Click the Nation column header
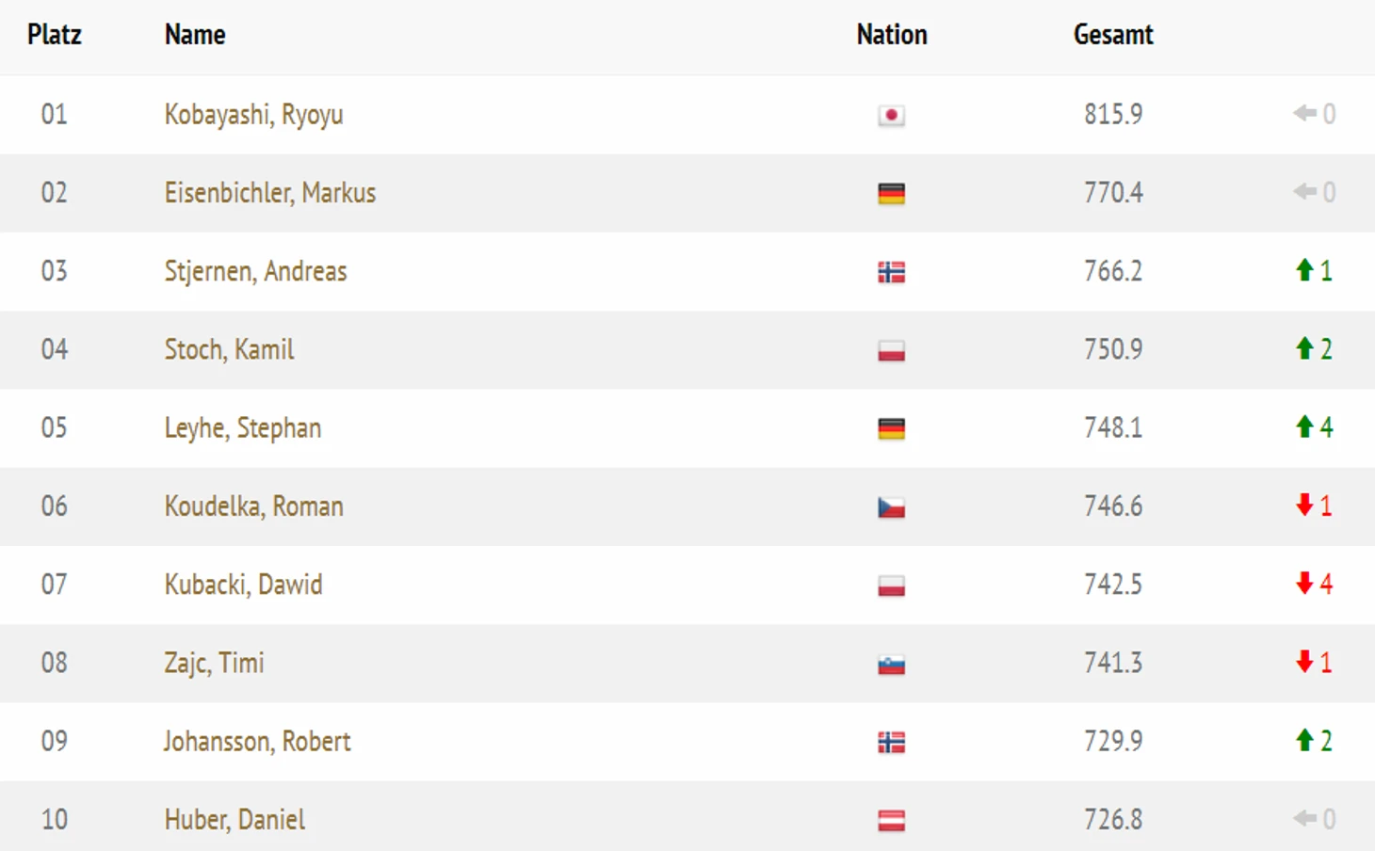This screenshot has width=1375, height=851. 892,35
